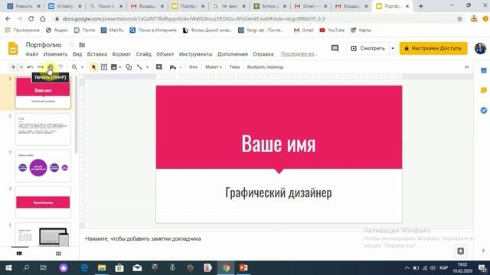
Task: Open the Google account avatar
Action: (x=480, y=48)
